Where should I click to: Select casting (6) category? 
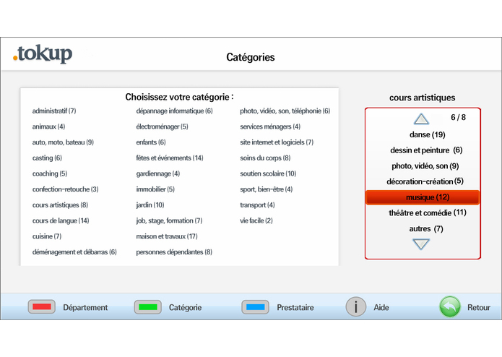[x=47, y=158]
